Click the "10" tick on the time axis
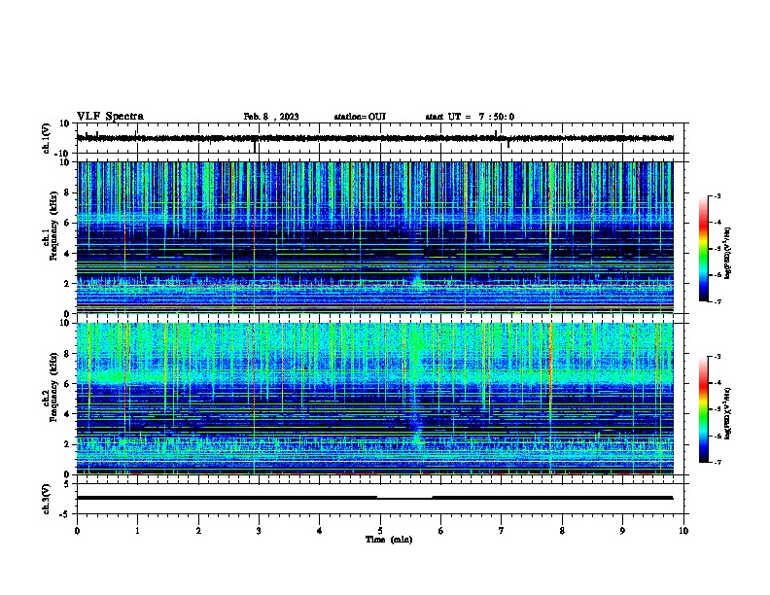 (x=683, y=531)
